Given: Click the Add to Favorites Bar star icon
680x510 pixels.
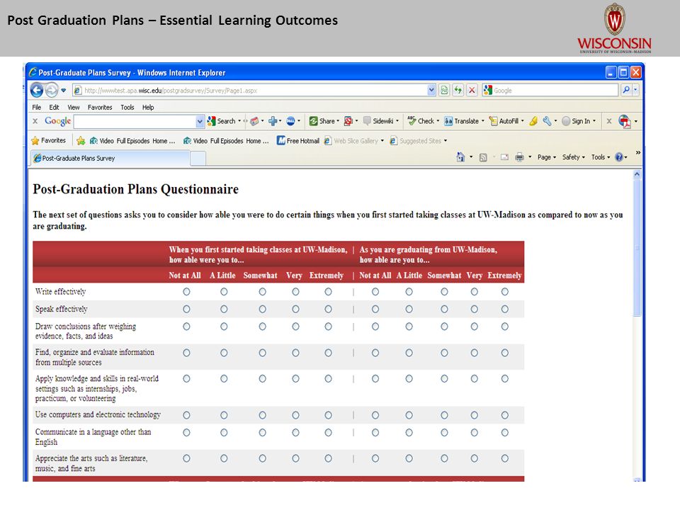Looking at the screenshot, I should click(81, 140).
